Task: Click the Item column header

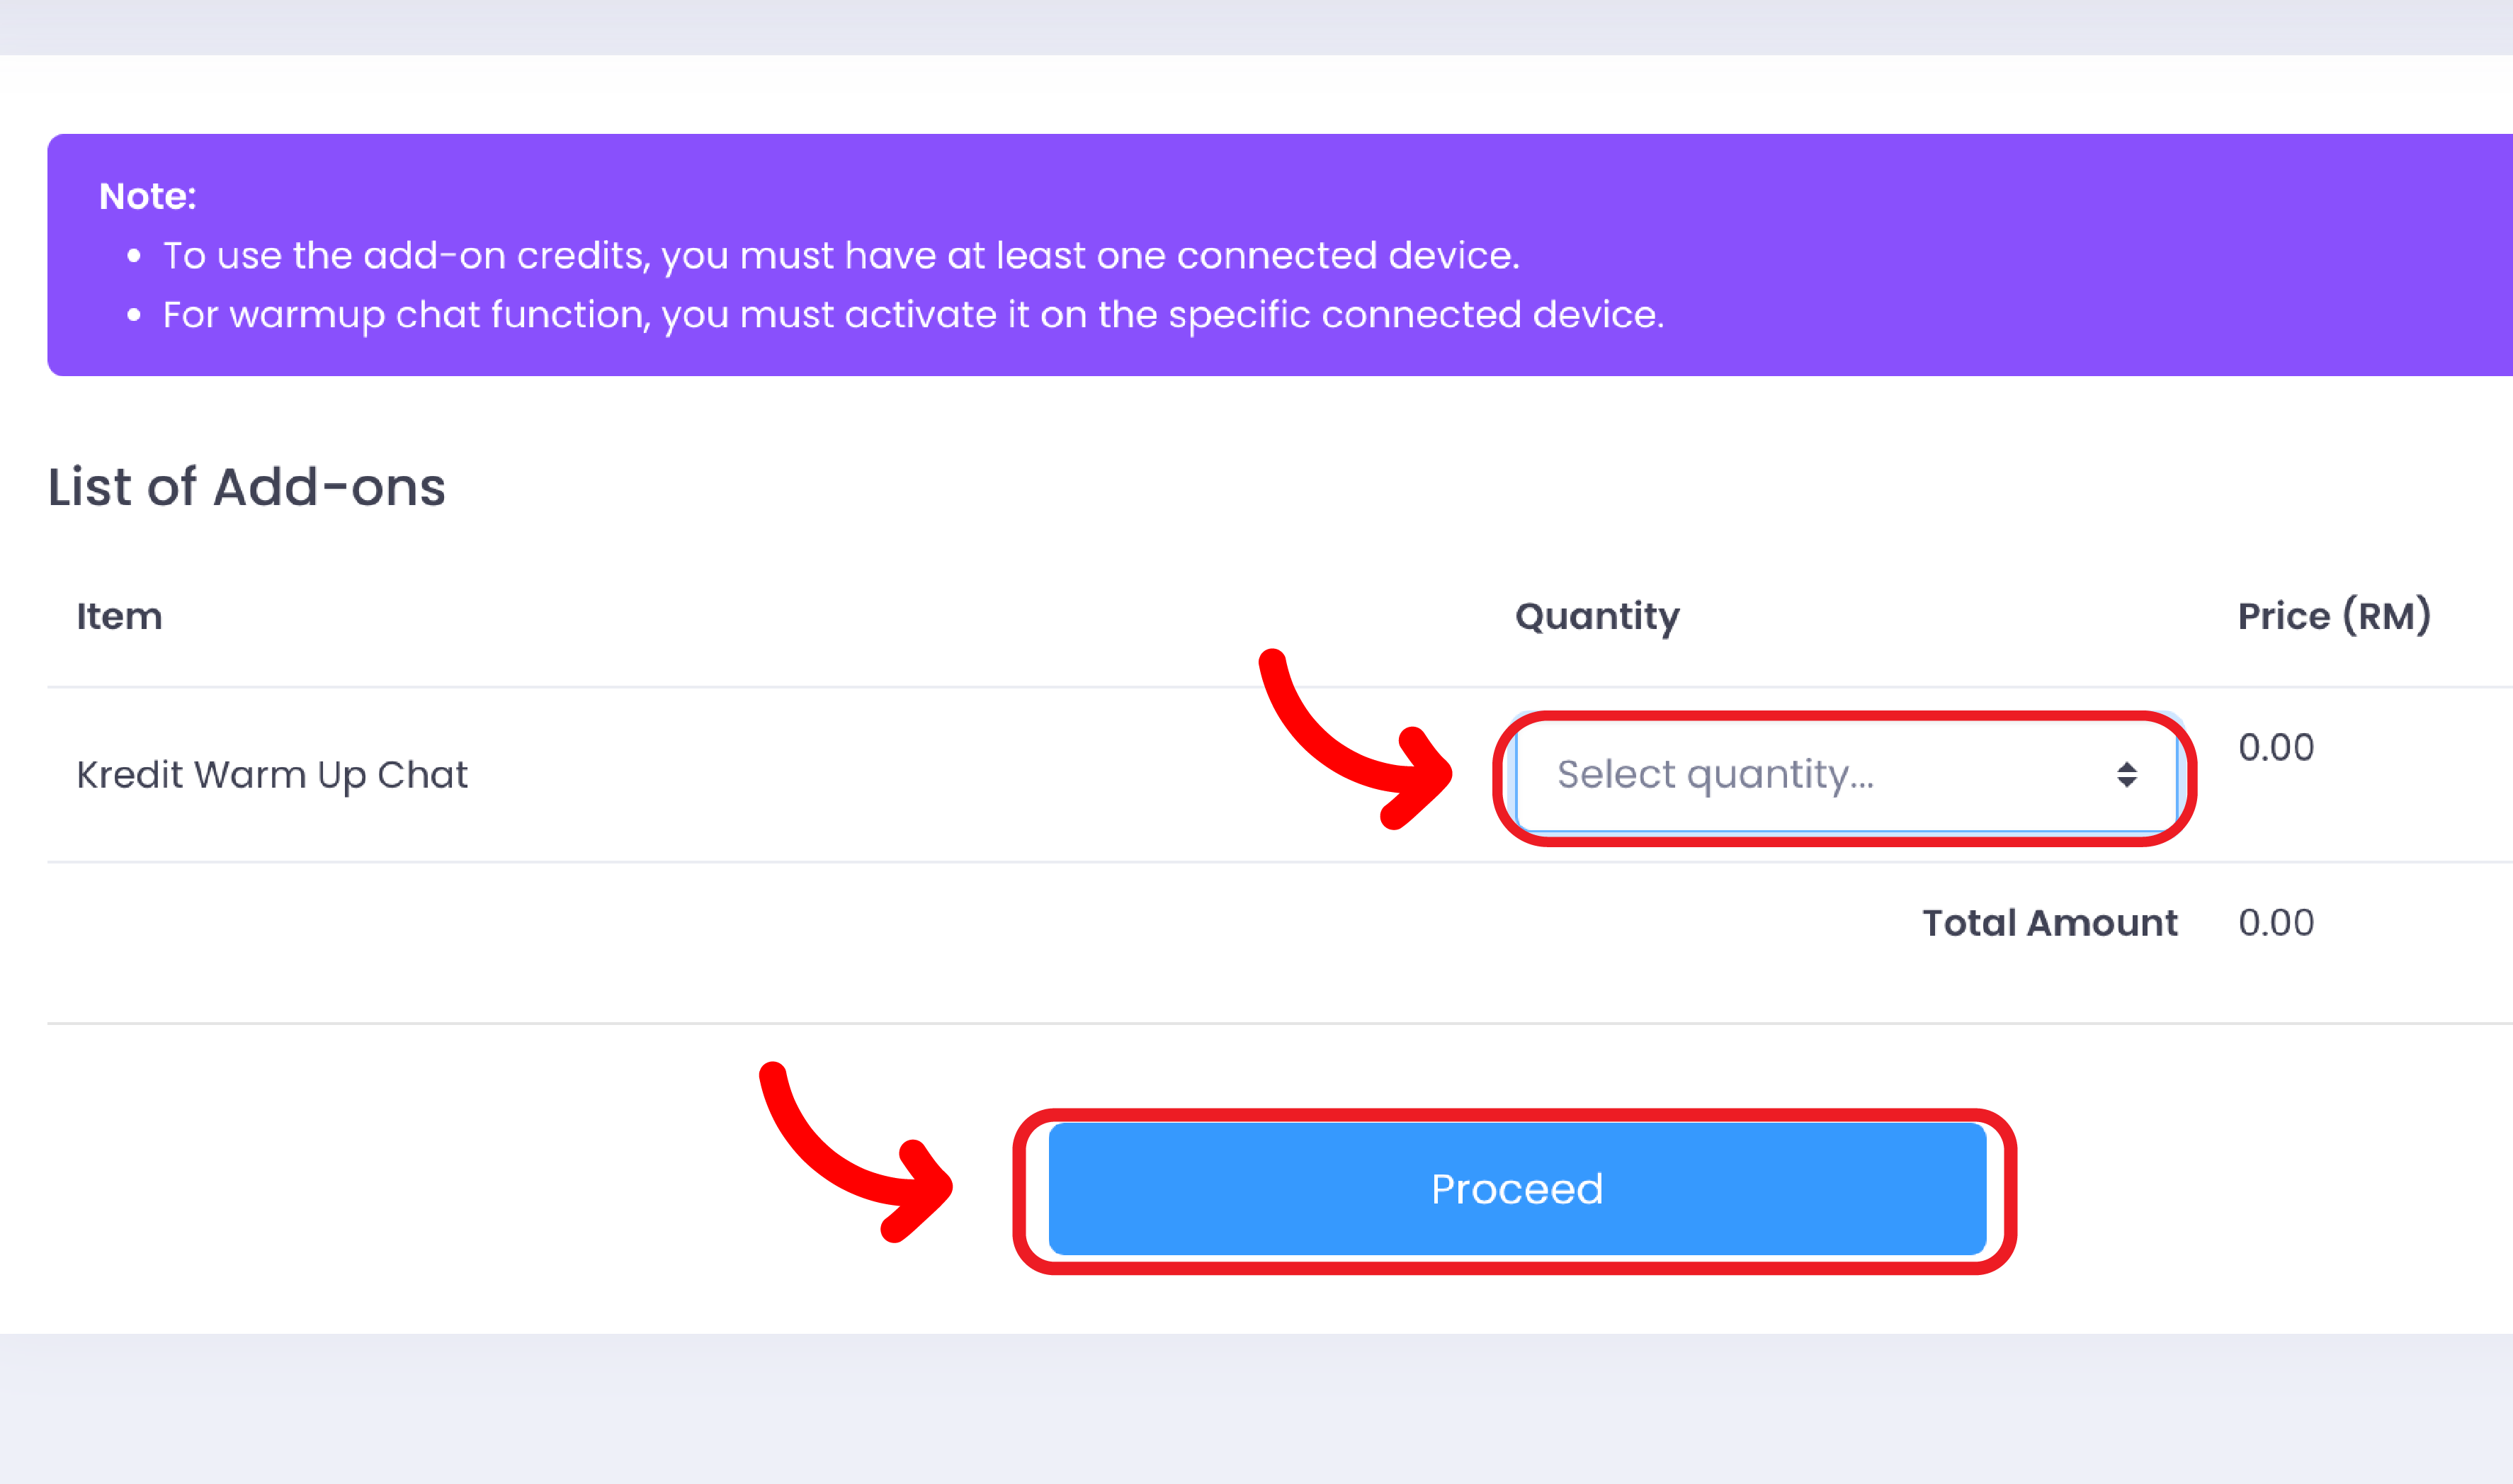Action: pyautogui.click(x=119, y=616)
